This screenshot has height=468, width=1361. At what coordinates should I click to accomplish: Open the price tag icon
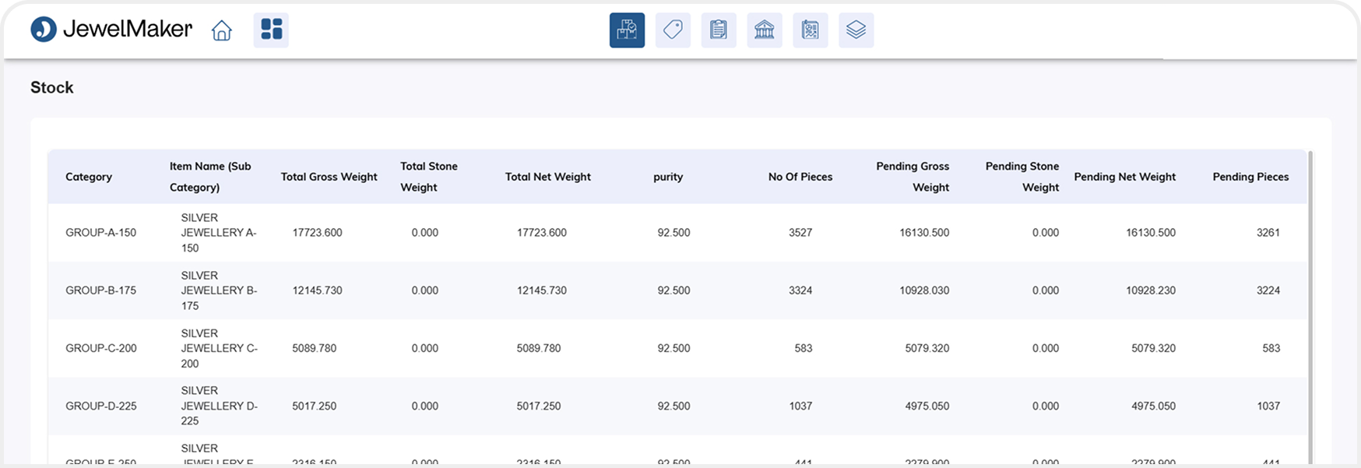673,30
